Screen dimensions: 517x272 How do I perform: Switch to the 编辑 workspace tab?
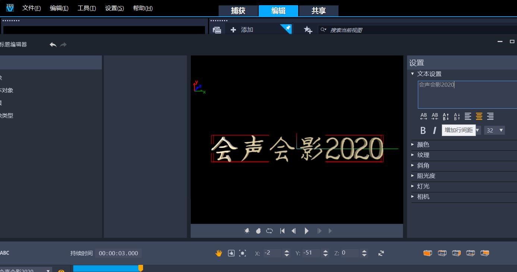278,11
